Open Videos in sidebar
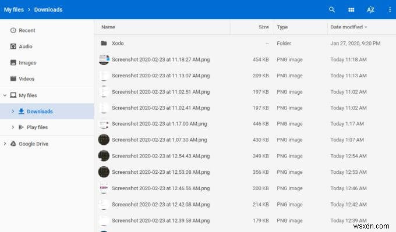 pos(27,78)
